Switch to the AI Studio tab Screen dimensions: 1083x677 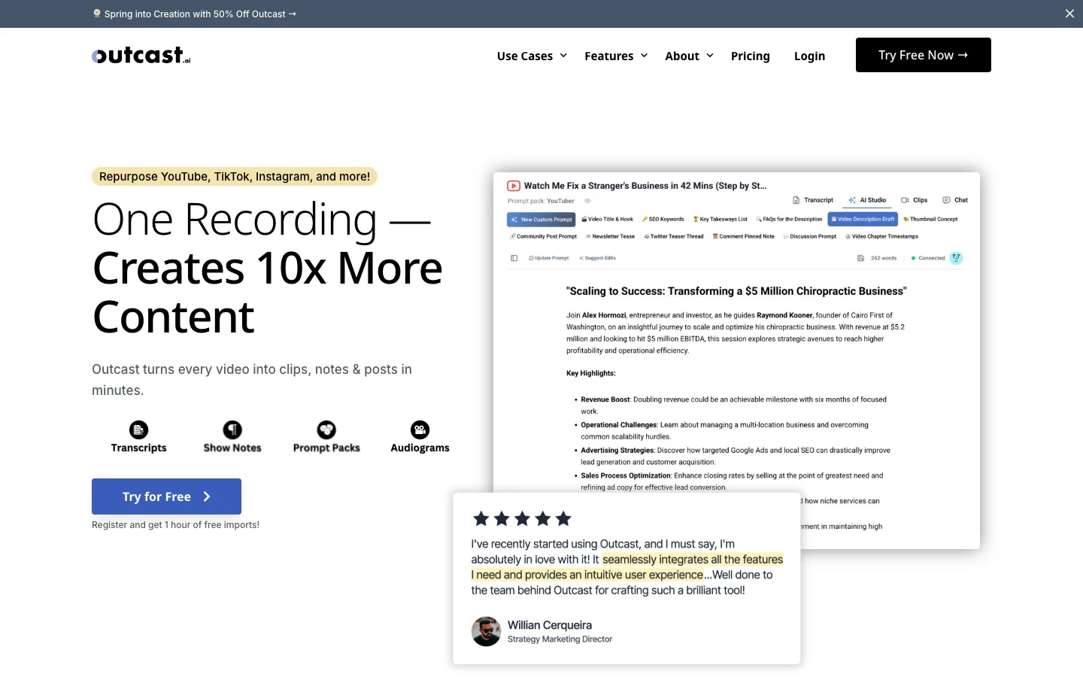click(x=867, y=200)
